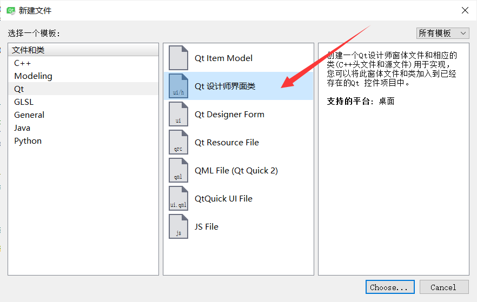This screenshot has height=302, width=477.
Task: Click the ui icon for Qt Designer Form
Action: click(x=178, y=114)
